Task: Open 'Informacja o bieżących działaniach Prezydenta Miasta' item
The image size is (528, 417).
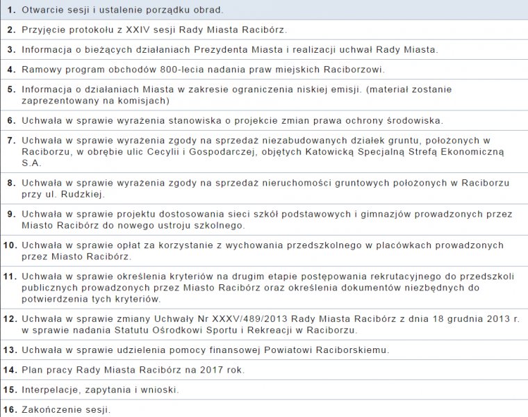Action: coord(264,49)
